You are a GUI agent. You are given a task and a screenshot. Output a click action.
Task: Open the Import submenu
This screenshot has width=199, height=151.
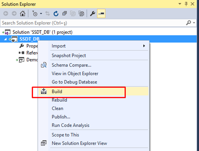point(93,46)
